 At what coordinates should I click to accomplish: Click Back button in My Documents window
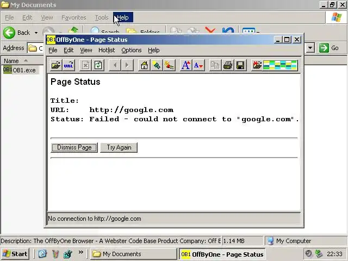click(x=17, y=33)
